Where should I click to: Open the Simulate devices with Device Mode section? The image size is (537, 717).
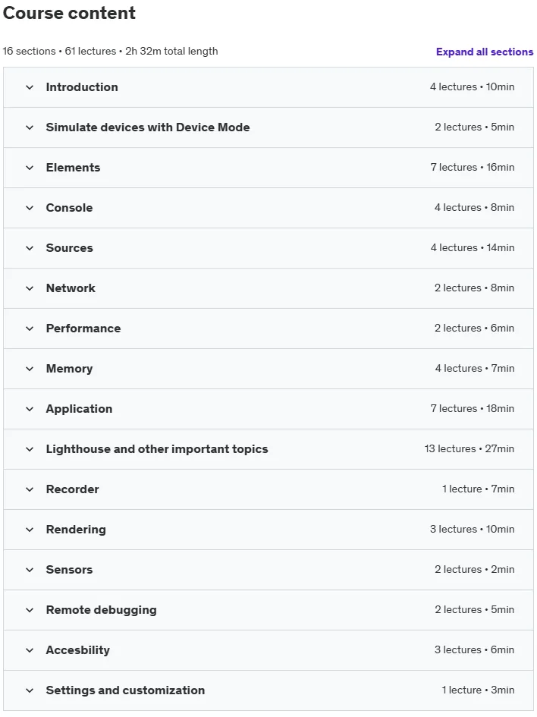(x=268, y=127)
